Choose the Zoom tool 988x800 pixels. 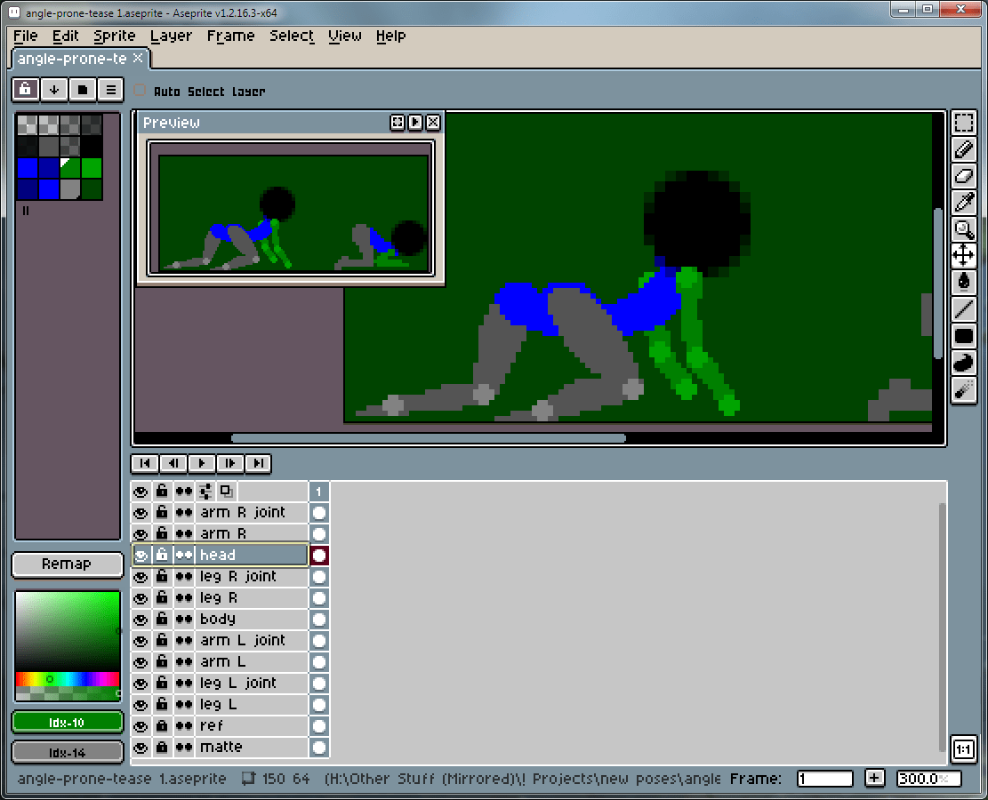click(x=963, y=229)
